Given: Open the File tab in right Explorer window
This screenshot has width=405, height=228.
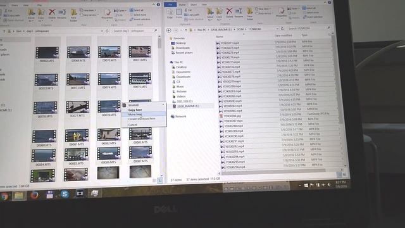Looking at the screenshot, I should pyautogui.click(x=170, y=4).
